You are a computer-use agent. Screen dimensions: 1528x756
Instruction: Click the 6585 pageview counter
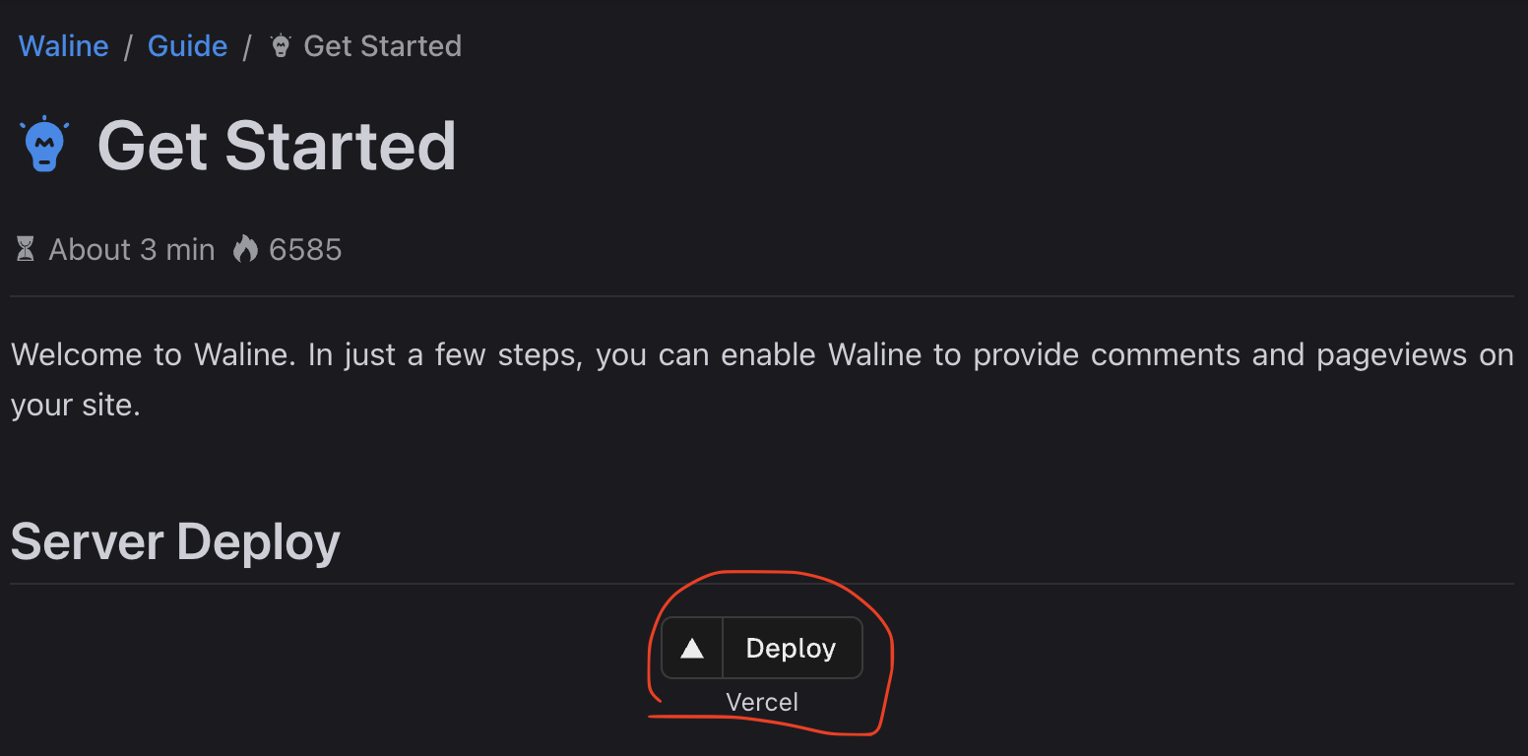(305, 249)
